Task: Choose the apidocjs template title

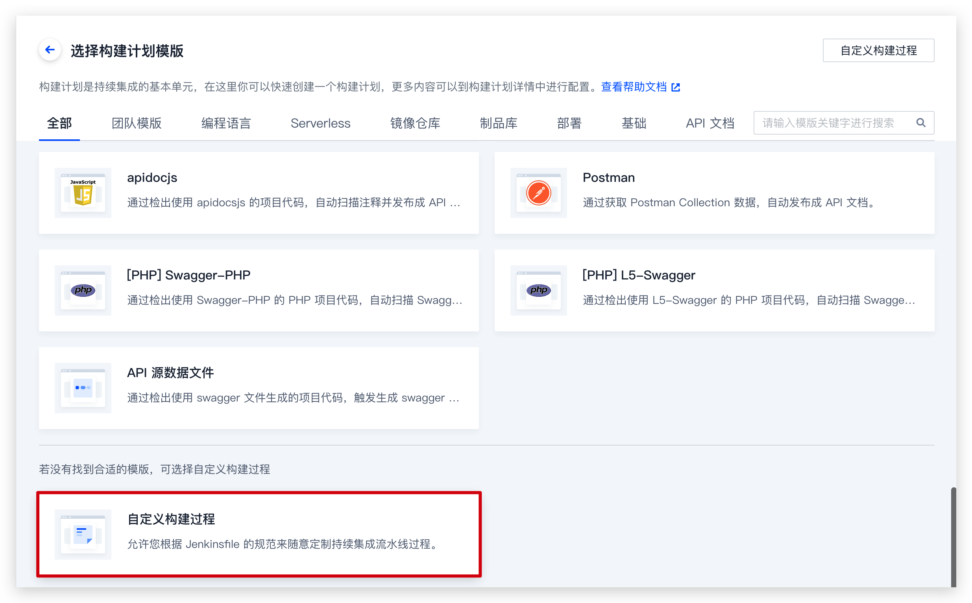Action: (x=152, y=178)
